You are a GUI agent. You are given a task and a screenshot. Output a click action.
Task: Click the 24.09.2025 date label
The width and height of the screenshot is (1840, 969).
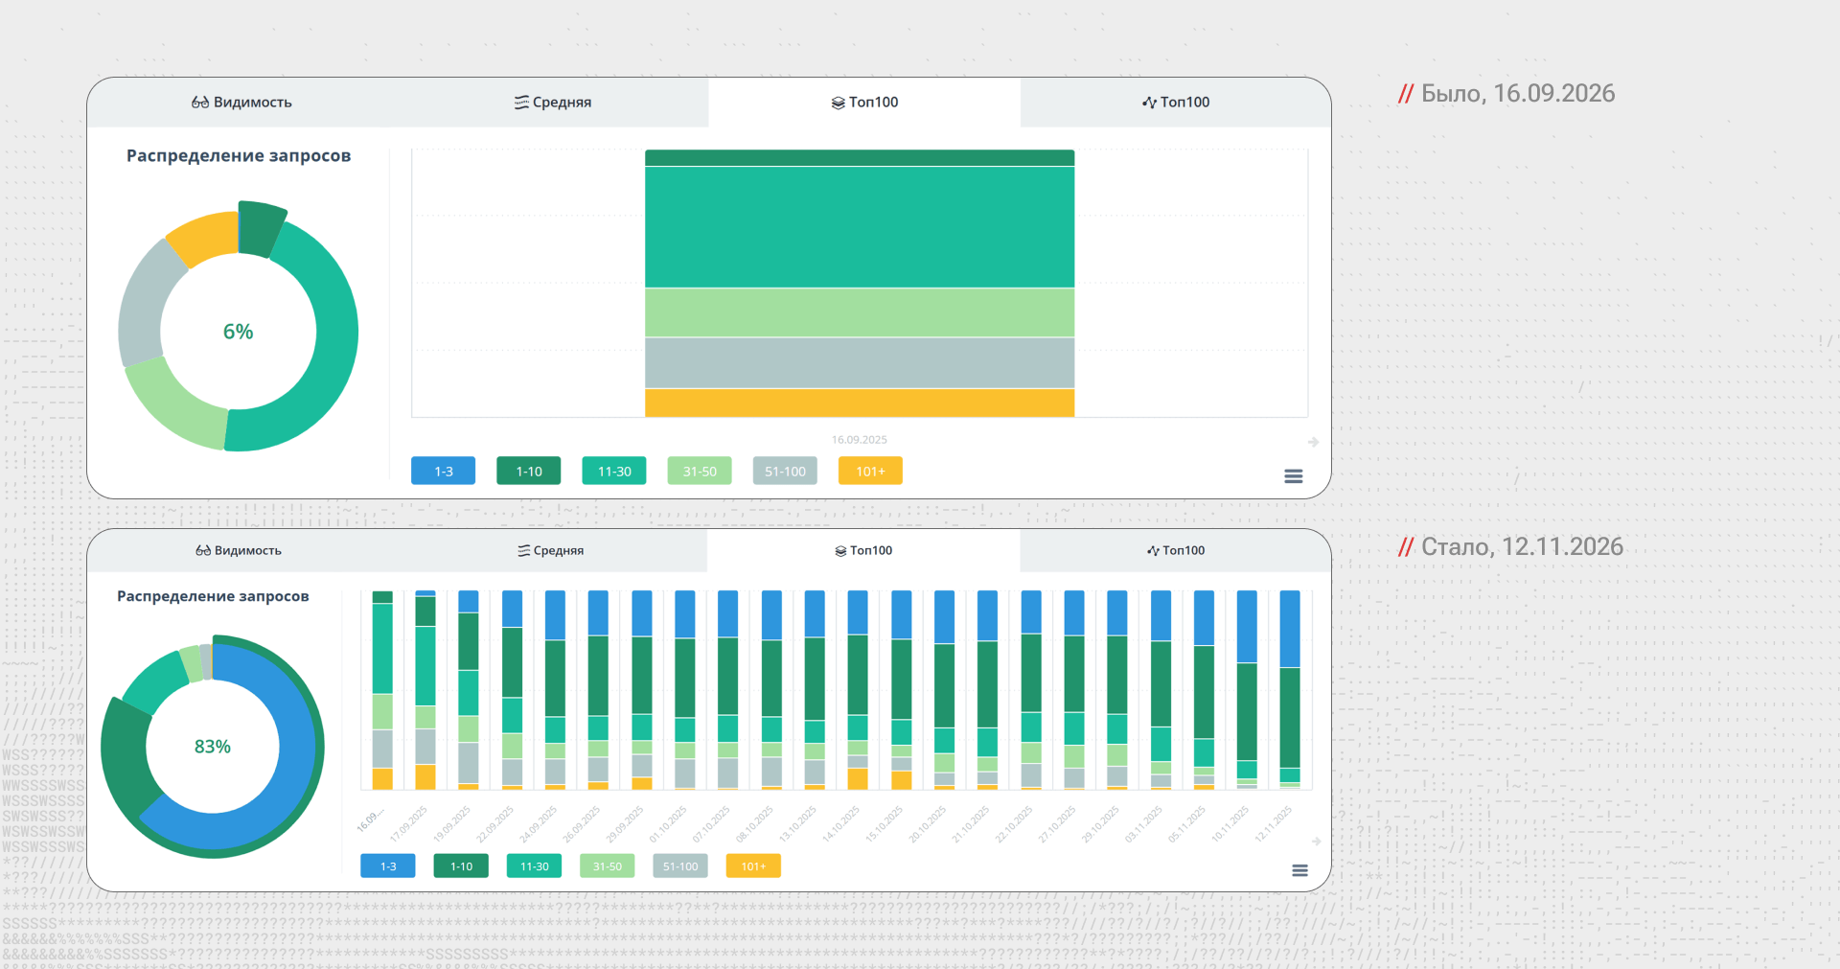click(540, 823)
